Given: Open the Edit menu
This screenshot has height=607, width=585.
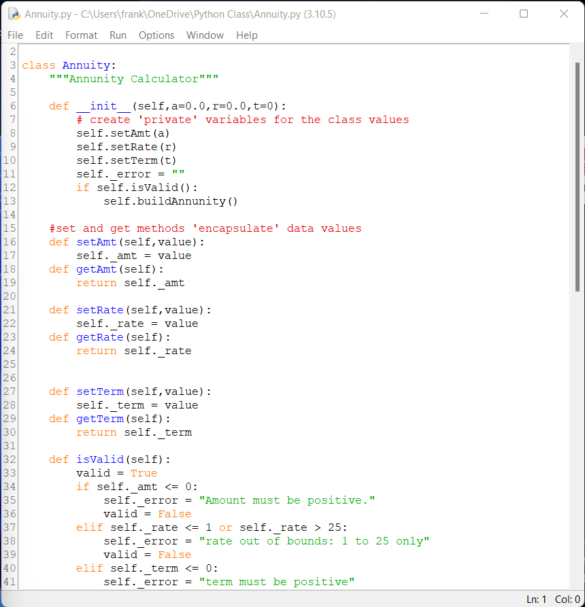Looking at the screenshot, I should (44, 35).
